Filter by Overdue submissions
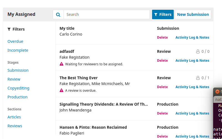This screenshot has height=139, width=222. (15, 41)
